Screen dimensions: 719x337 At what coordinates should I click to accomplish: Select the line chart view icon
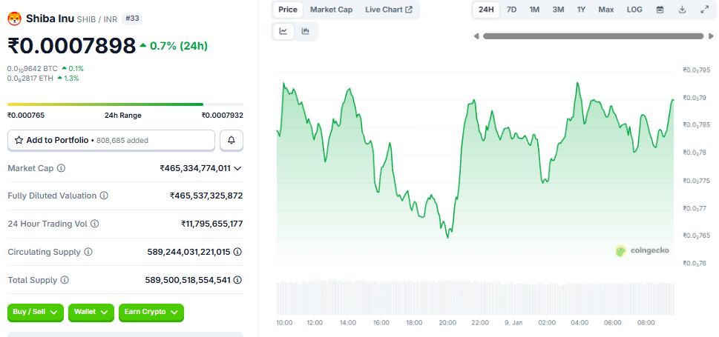click(283, 31)
